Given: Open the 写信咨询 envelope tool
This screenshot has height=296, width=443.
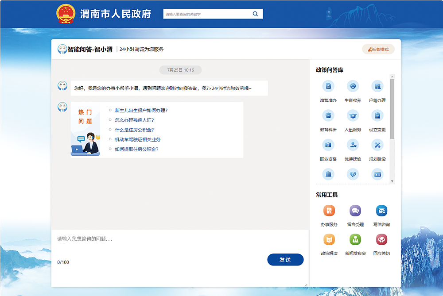Looking at the screenshot, I should coord(381,211).
